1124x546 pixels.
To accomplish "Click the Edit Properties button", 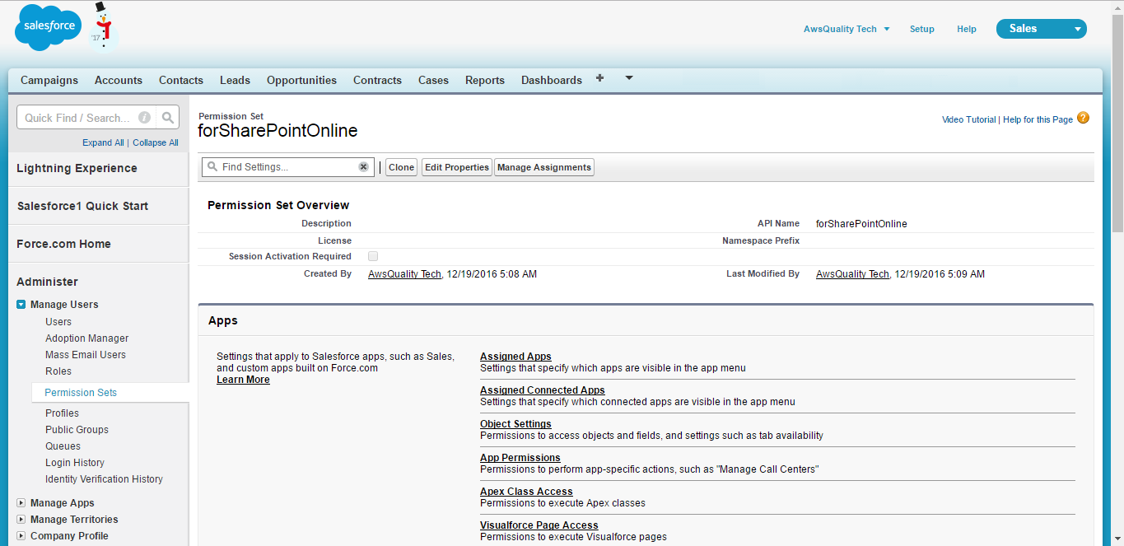I will point(457,167).
